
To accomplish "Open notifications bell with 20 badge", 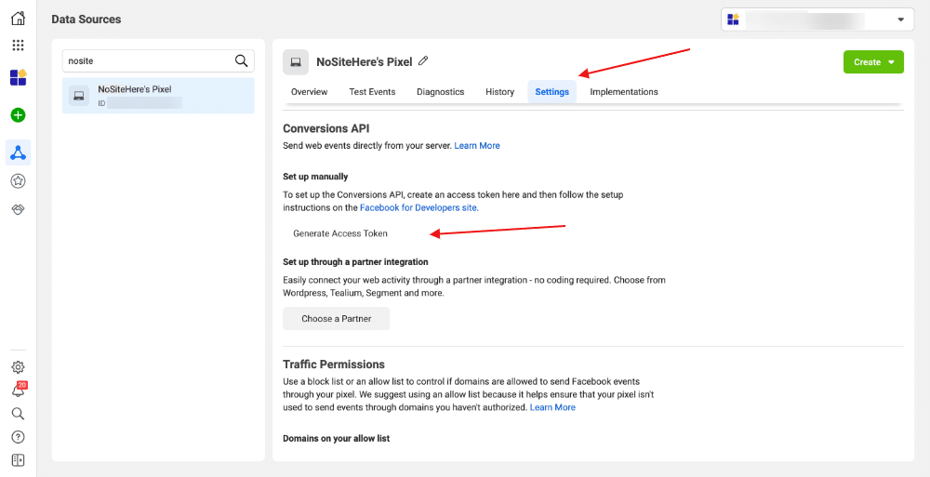I will (19, 390).
